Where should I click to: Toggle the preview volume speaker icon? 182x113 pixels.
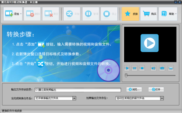[153, 68]
